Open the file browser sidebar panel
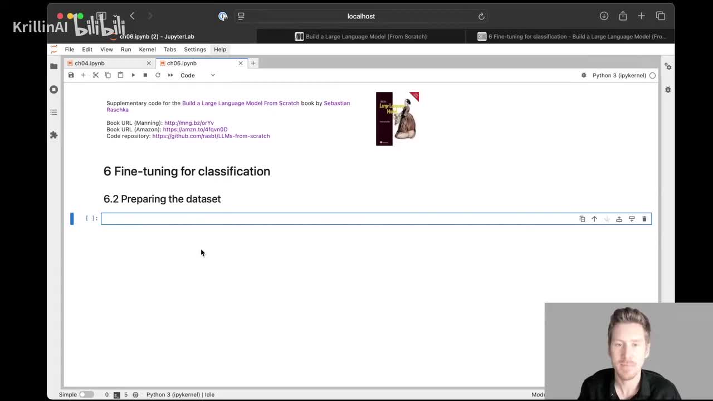Viewport: 713px width, 401px height. (53, 66)
